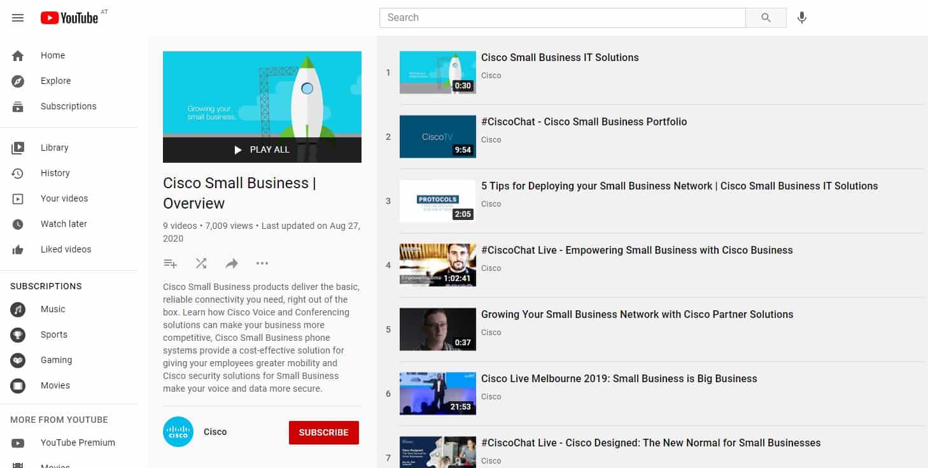The height and width of the screenshot is (468, 928).
Task: Click the search magnifier button
Action: [x=766, y=18]
